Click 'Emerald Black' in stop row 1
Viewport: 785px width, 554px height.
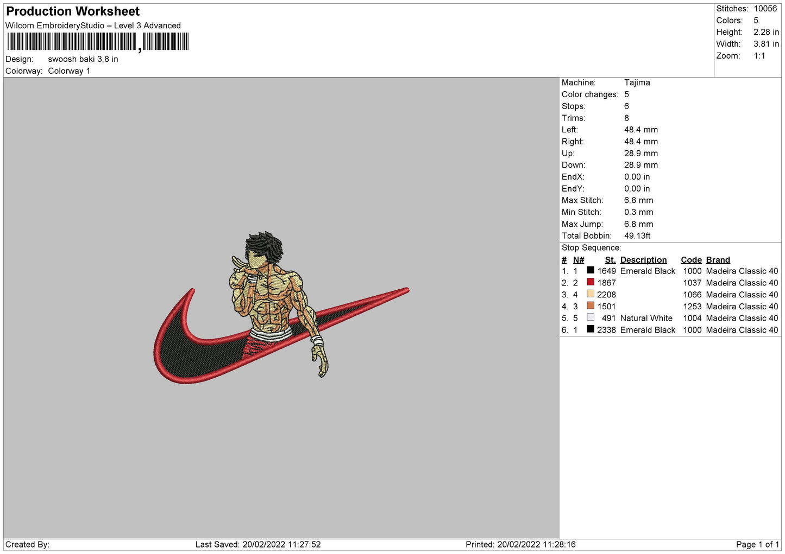coord(648,271)
